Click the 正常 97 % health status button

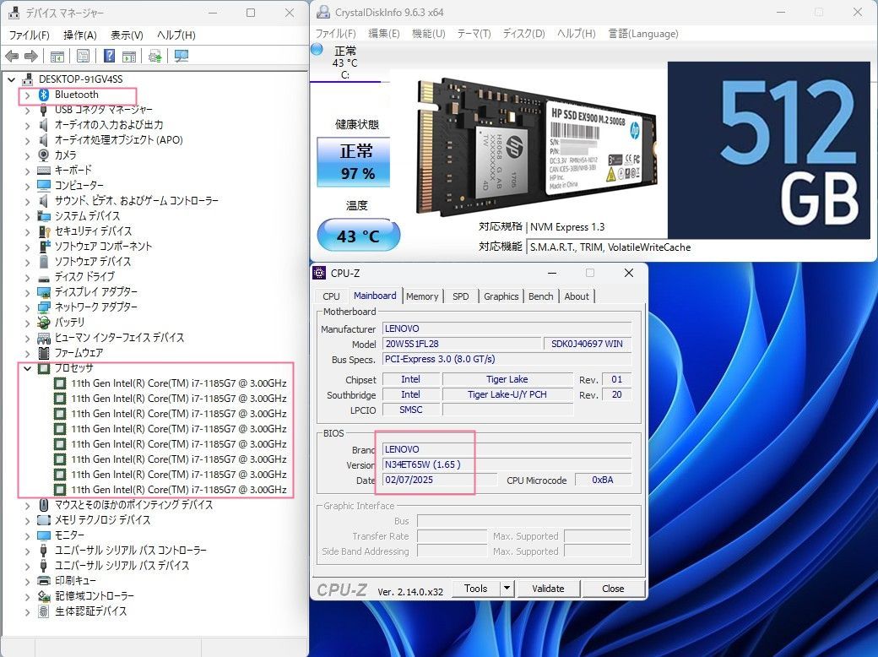pyautogui.click(x=354, y=162)
